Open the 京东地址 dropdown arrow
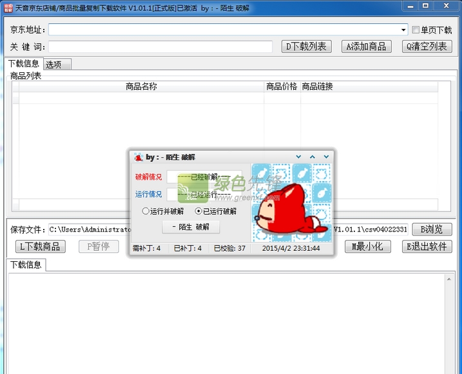Image resolution: width=462 pixels, height=374 pixels. (x=403, y=30)
